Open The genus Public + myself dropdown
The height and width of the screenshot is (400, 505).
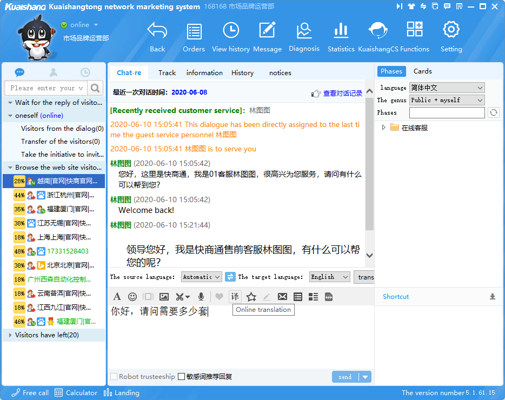[x=447, y=100]
